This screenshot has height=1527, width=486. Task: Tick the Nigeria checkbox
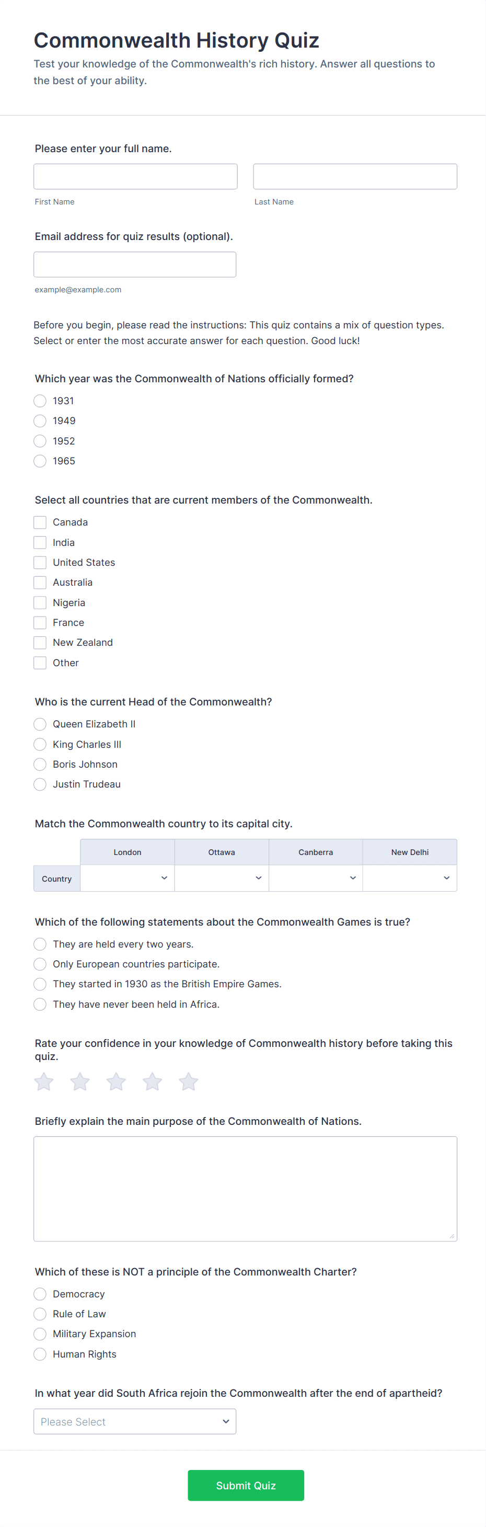click(40, 603)
